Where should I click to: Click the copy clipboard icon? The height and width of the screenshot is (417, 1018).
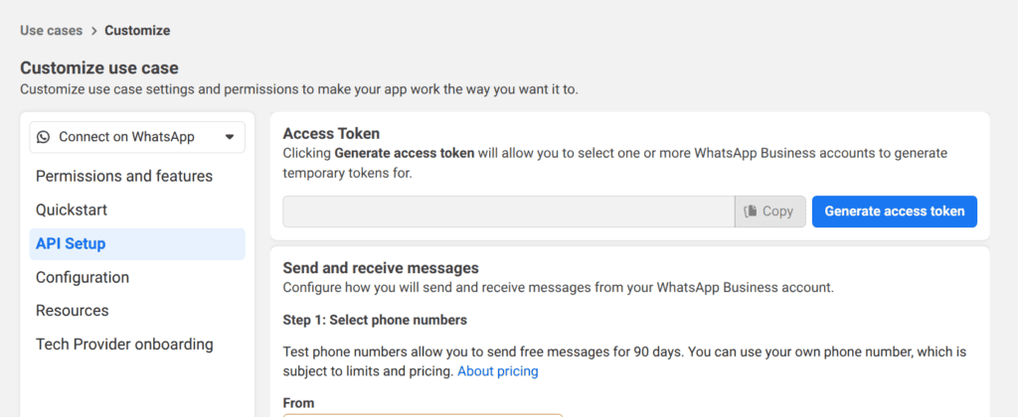pyautogui.click(x=750, y=211)
